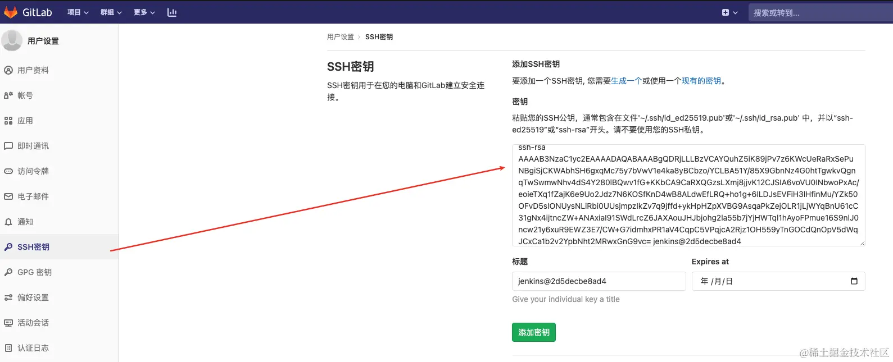
Task: Click the SSH密钥 page heading
Action: pyautogui.click(x=351, y=67)
